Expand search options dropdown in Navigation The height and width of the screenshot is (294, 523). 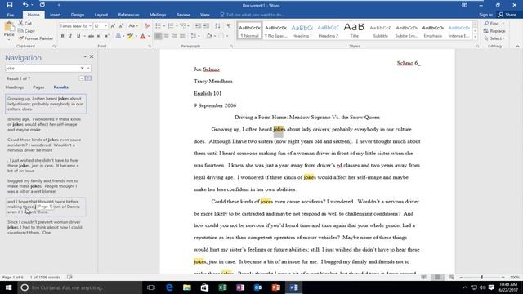[88, 68]
